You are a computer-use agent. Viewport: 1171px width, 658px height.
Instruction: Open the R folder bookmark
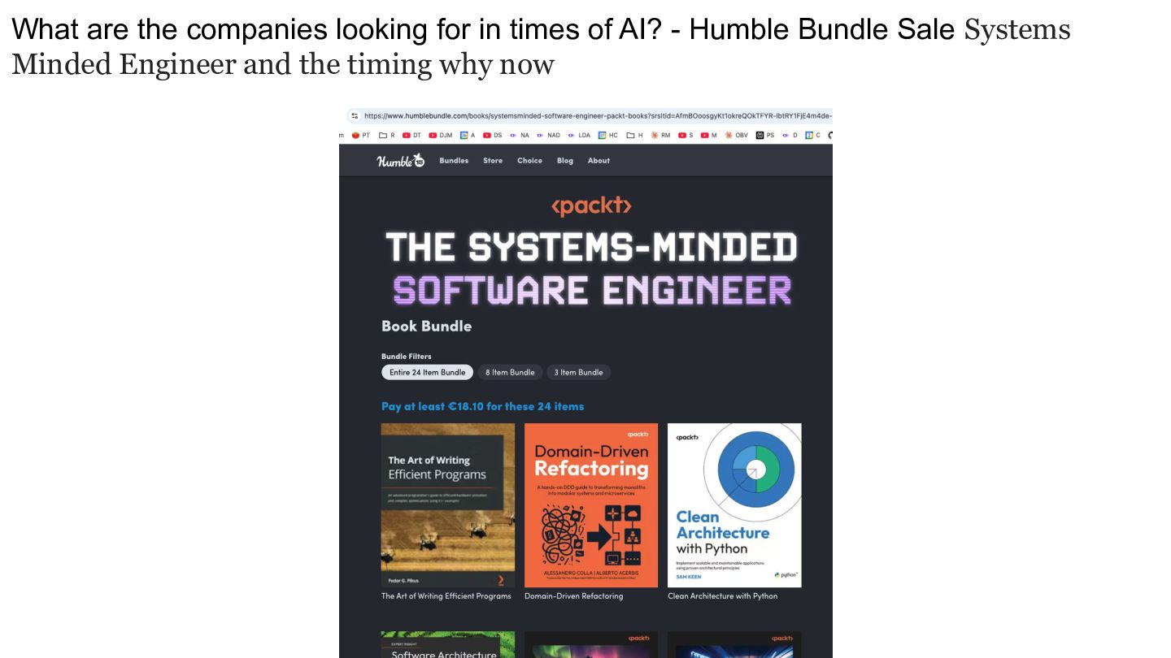386,136
